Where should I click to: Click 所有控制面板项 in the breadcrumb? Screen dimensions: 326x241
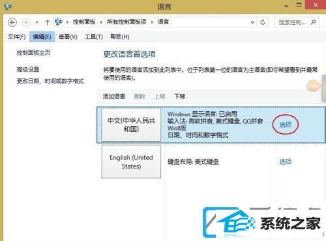[x=126, y=22]
